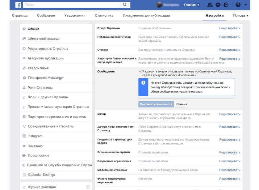
Task: Click the user profile avatar in top bar
Action: pos(160,5)
